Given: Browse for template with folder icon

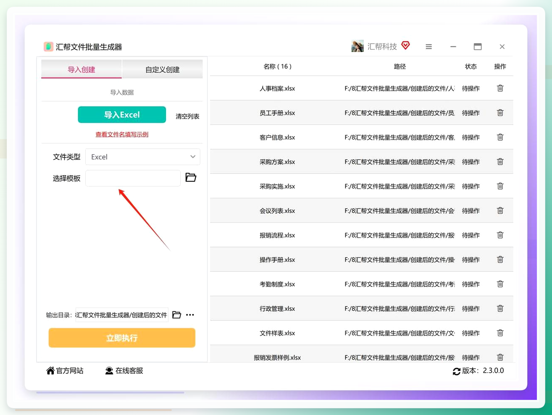Looking at the screenshot, I should point(191,178).
